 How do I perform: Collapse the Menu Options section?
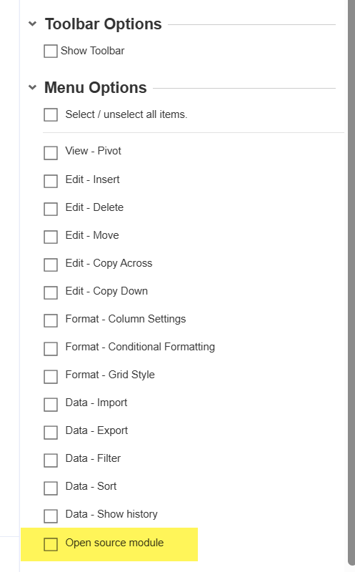(x=32, y=87)
